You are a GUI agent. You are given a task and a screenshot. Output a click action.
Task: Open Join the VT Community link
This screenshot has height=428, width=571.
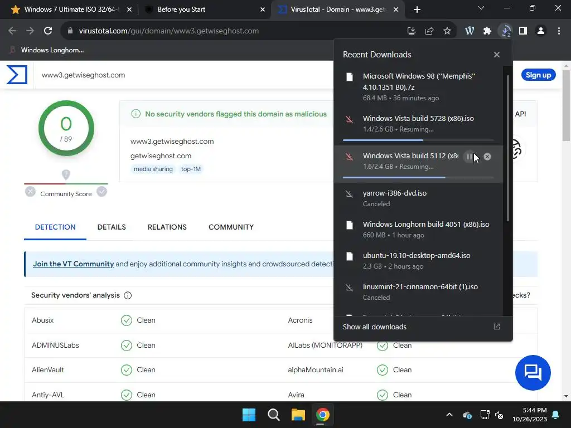click(73, 264)
